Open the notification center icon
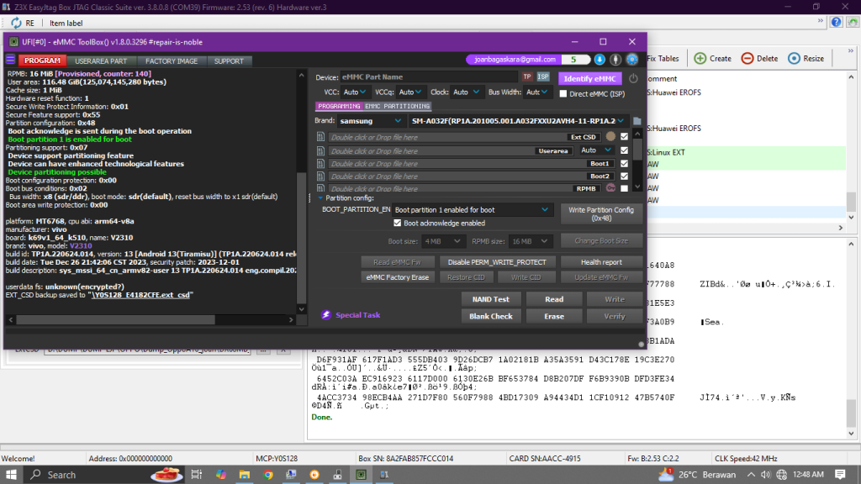This screenshot has height=484, width=861. [x=840, y=475]
